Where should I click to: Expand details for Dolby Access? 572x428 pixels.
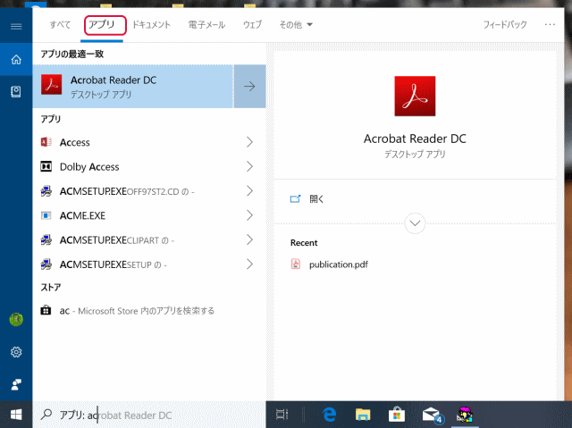(249, 166)
